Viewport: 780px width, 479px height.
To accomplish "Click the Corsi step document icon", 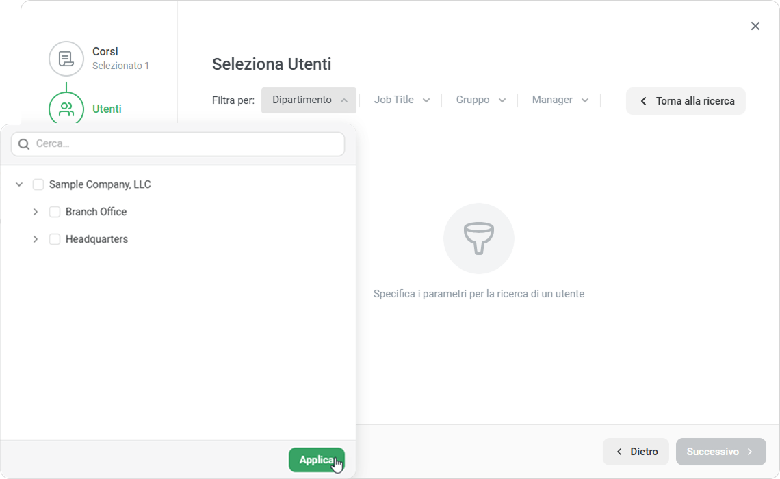I will tap(66, 58).
